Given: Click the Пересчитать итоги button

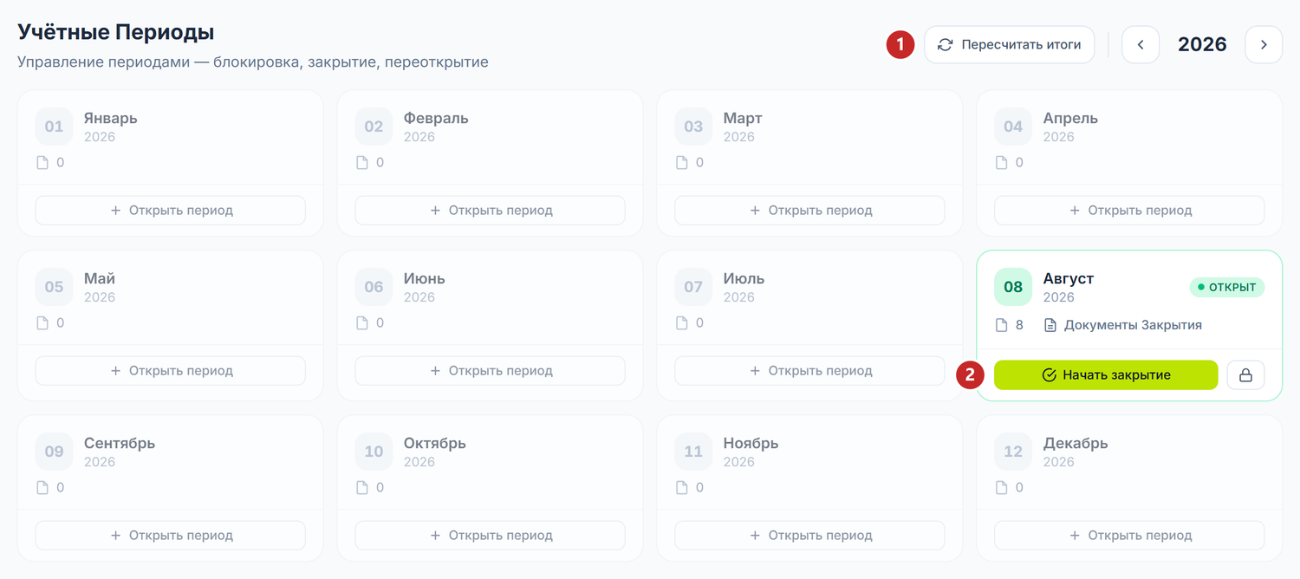Looking at the screenshot, I should click(x=1009, y=44).
